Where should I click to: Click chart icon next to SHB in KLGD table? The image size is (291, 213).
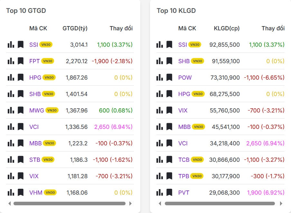pyautogui.click(x=160, y=61)
